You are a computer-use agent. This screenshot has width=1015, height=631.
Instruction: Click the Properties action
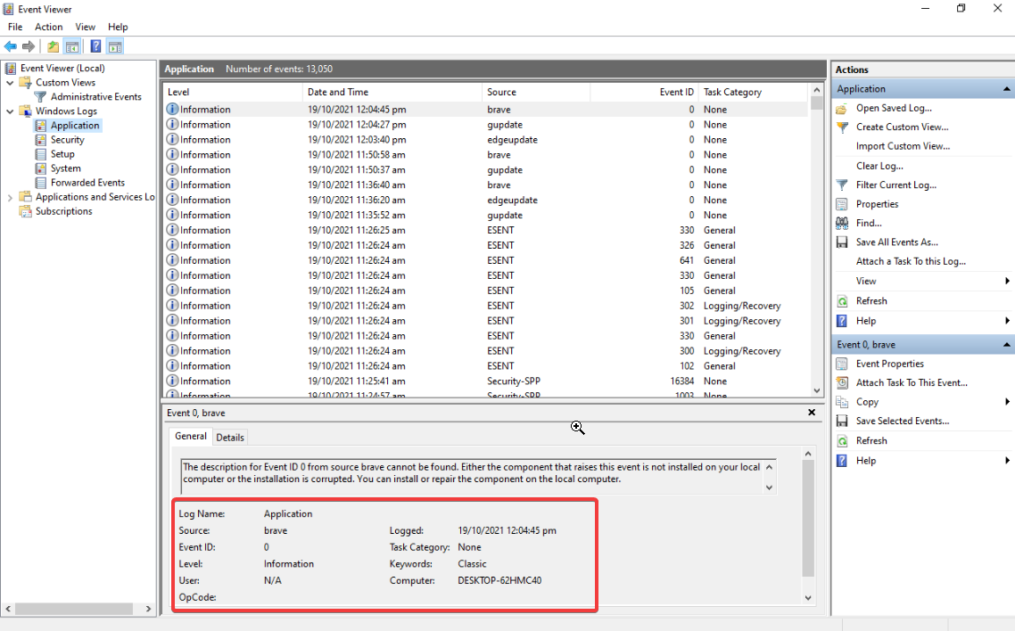pyautogui.click(x=877, y=204)
